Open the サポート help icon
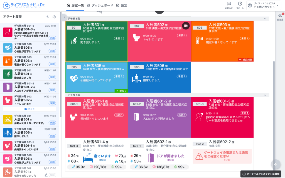This screenshot has height=178, width=285. pos(240,5)
